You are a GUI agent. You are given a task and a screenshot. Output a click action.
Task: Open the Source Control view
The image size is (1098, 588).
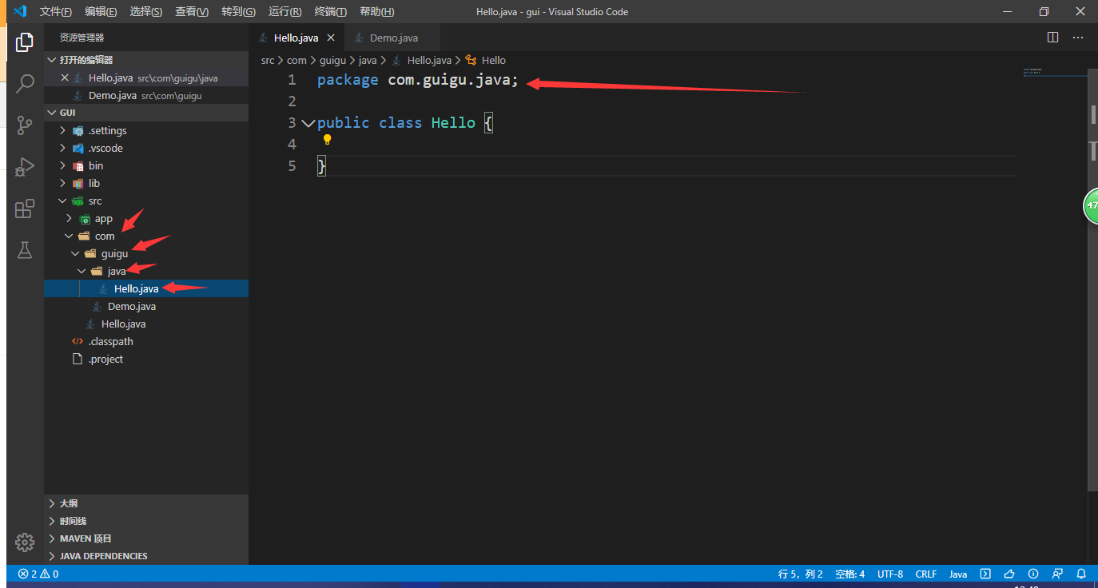pyautogui.click(x=24, y=125)
